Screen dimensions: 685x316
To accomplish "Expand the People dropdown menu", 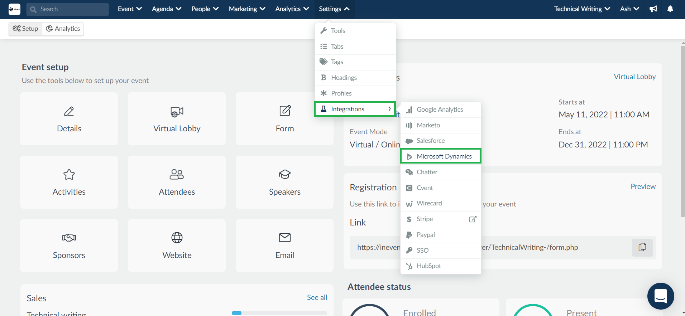I will [x=205, y=9].
